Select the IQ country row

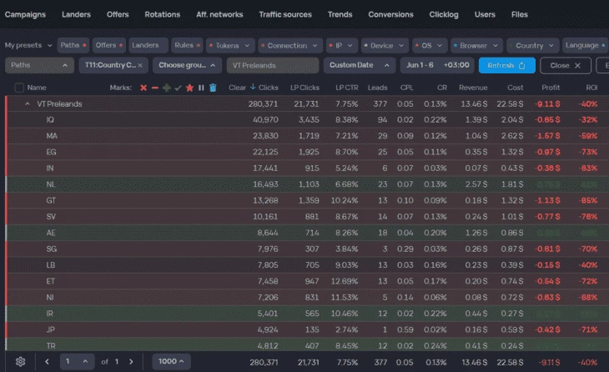click(307, 120)
